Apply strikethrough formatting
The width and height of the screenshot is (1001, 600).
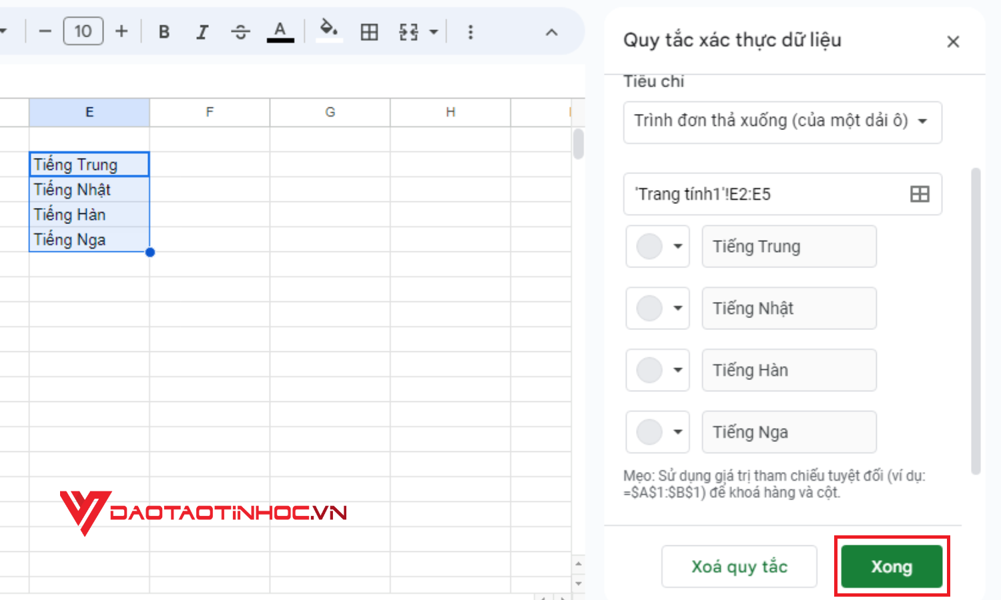[240, 31]
